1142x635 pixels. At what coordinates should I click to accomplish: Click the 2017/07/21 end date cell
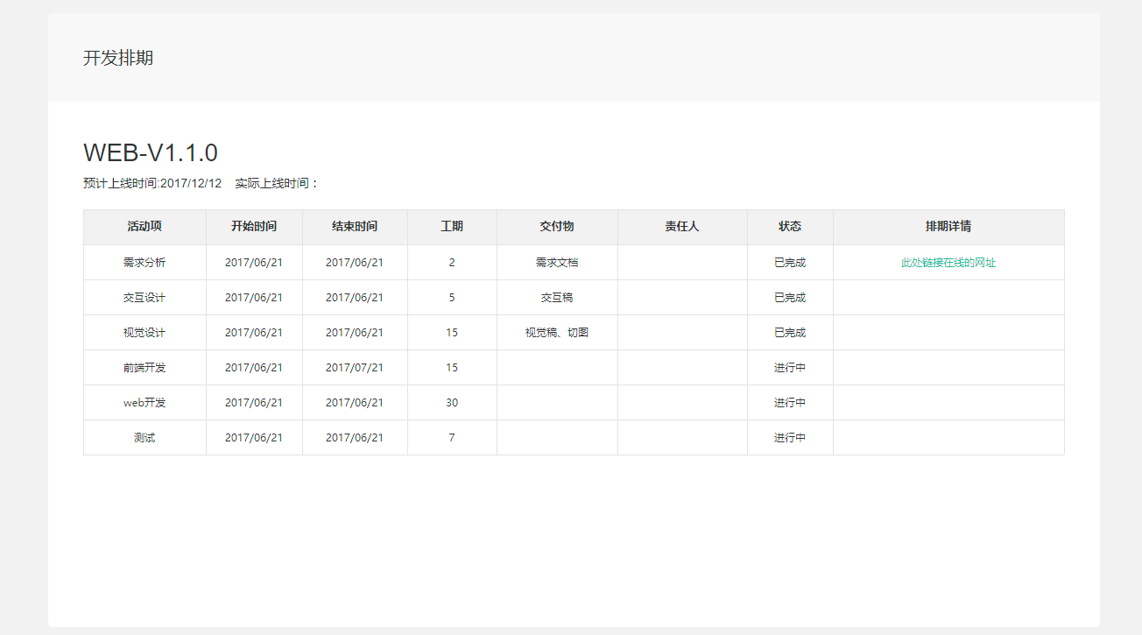355,368
